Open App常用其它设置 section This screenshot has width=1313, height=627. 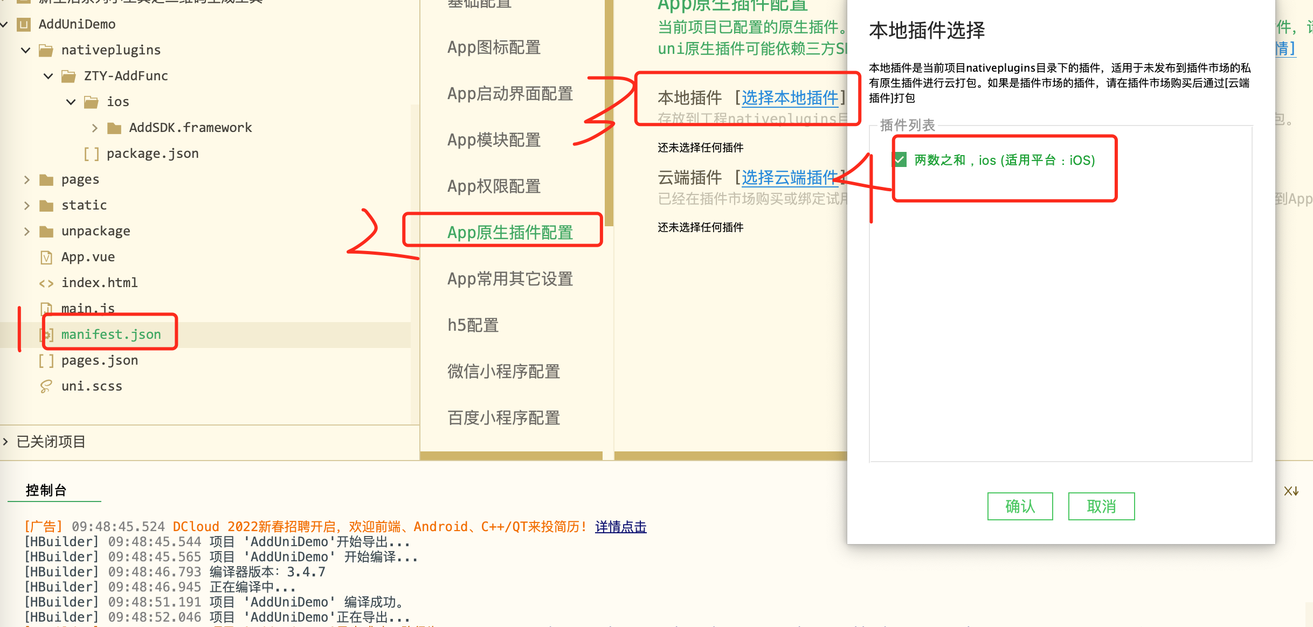[510, 279]
